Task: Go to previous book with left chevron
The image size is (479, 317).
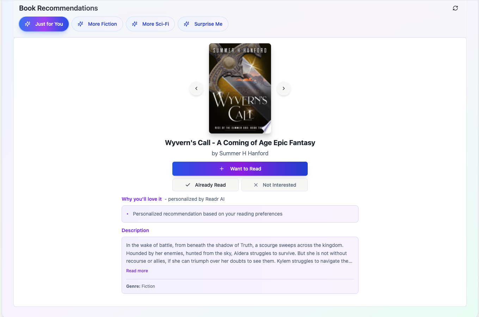Action: click(x=196, y=88)
